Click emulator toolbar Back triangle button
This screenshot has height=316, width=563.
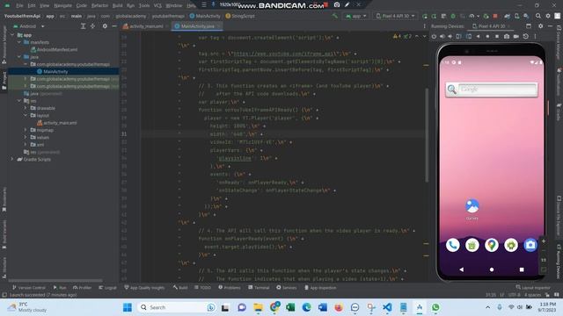point(478,37)
